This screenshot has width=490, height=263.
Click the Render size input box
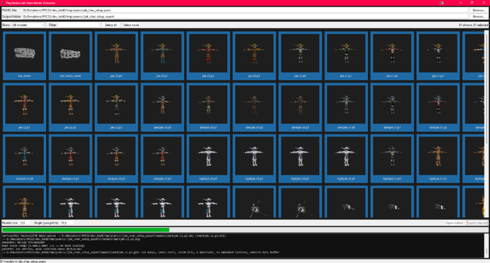(24, 223)
